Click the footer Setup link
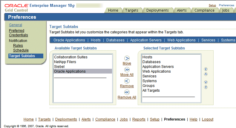This screenshot has width=236, height=128. 154,119
